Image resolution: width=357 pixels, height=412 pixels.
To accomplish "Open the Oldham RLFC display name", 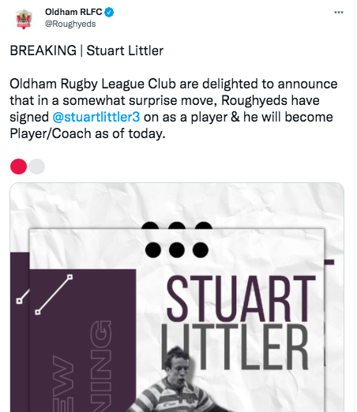I will [73, 12].
